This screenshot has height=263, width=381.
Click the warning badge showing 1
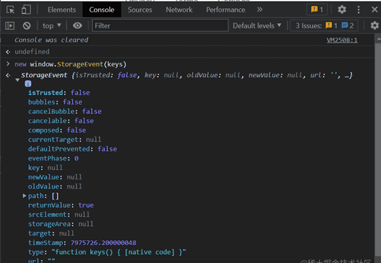[x=317, y=9]
